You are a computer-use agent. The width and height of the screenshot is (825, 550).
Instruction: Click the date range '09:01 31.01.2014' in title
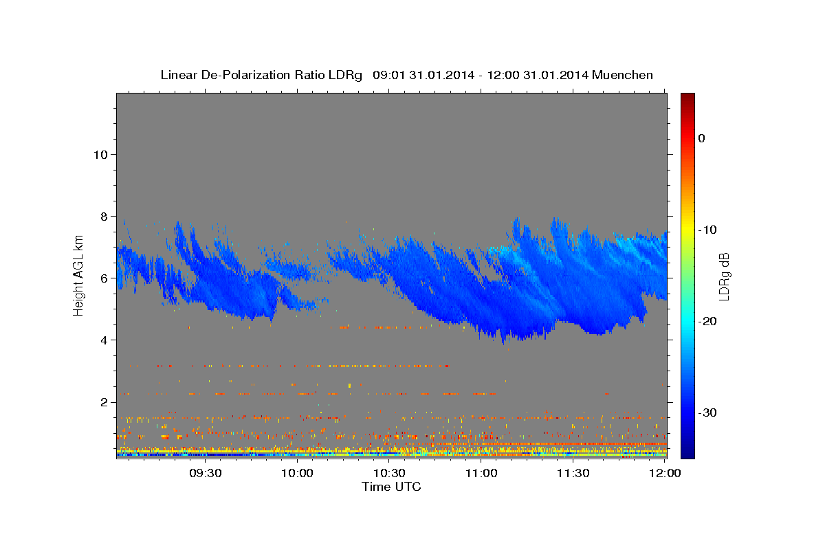click(423, 75)
